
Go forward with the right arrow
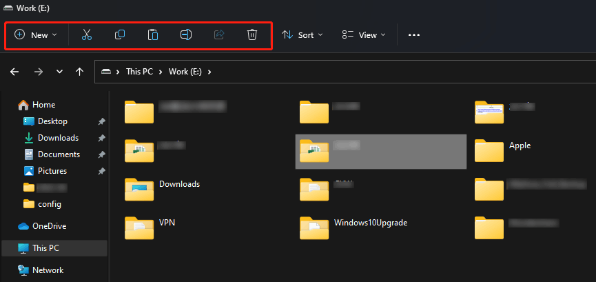pyautogui.click(x=39, y=72)
